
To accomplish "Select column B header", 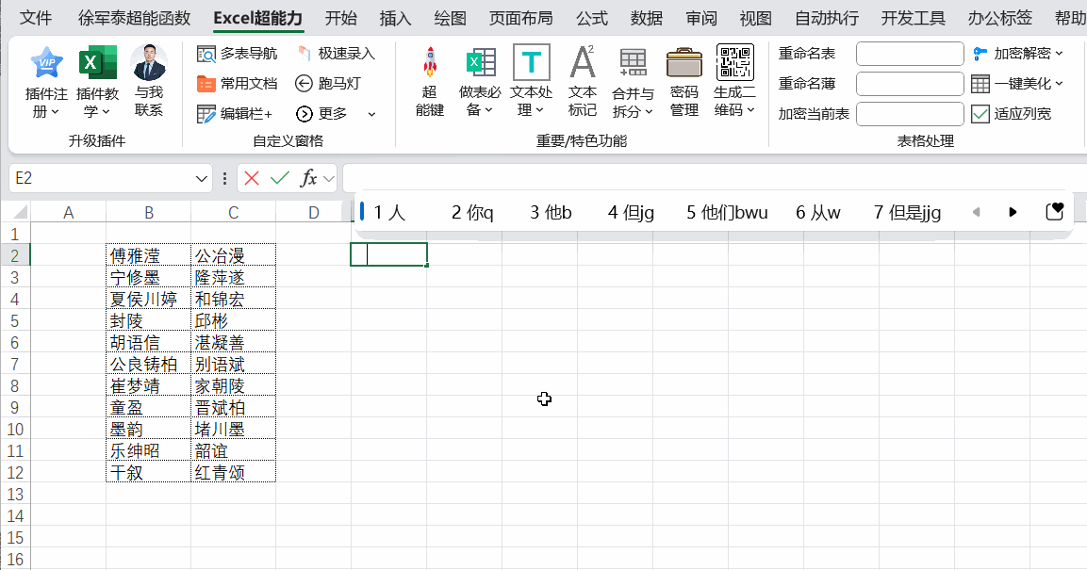I will click(149, 213).
